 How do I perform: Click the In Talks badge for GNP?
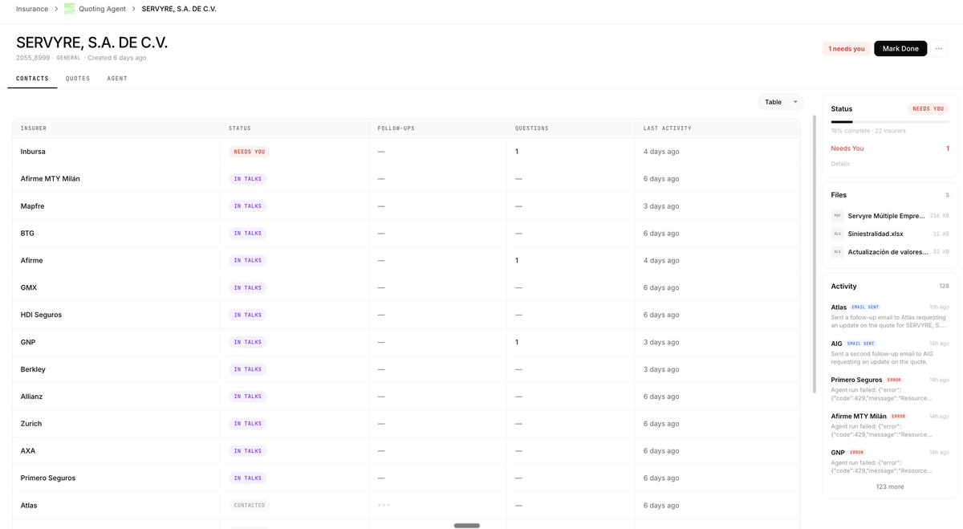pyautogui.click(x=248, y=342)
